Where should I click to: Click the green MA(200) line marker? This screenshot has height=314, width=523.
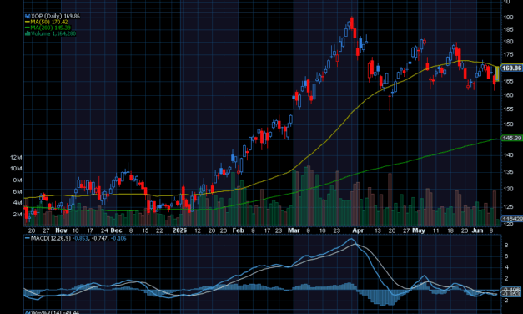click(x=28, y=28)
